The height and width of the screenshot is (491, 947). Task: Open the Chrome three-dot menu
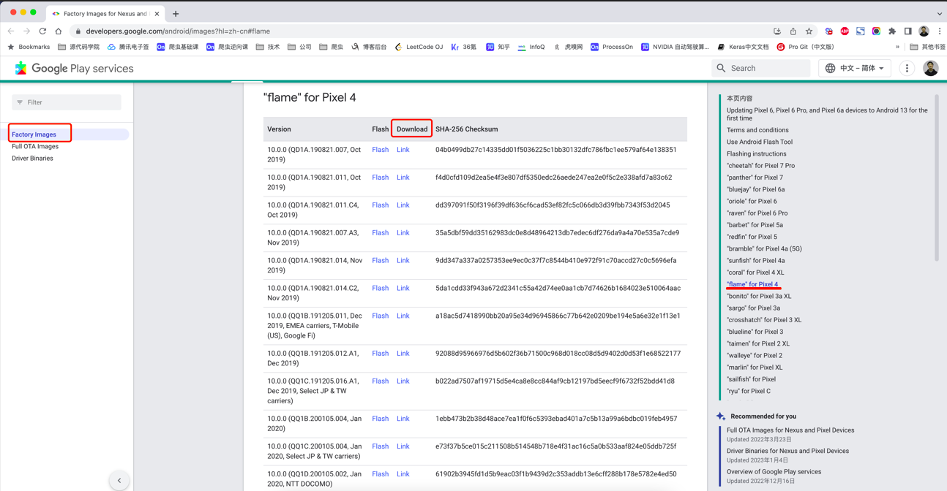pos(940,31)
